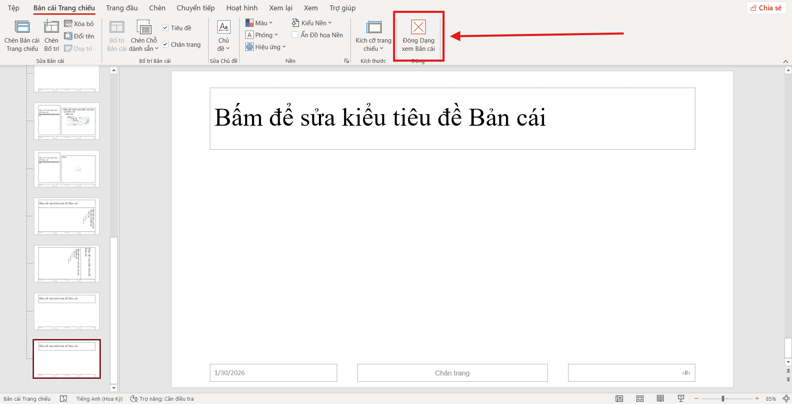Click Đóng Dạng xem Bản cái
792x404 pixels.
tap(419, 36)
